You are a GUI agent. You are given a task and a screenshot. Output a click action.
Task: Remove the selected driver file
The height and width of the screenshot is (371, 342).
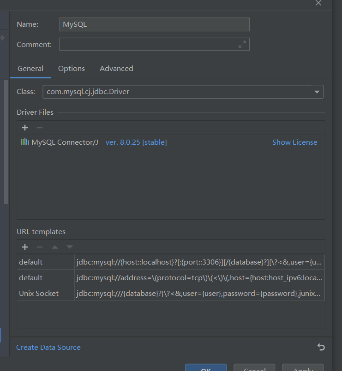coord(39,128)
